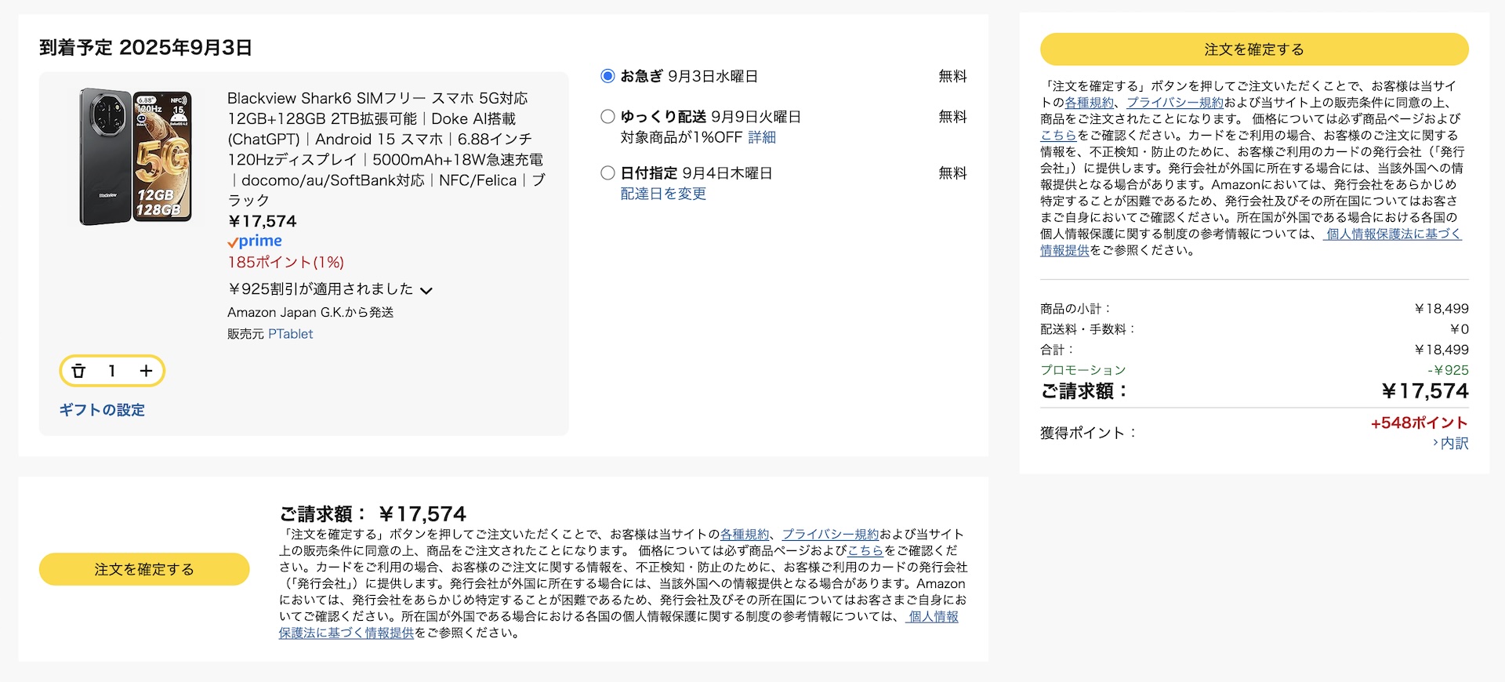Click the trash icon to remove item
This screenshot has height=682, width=1505.
point(78,371)
